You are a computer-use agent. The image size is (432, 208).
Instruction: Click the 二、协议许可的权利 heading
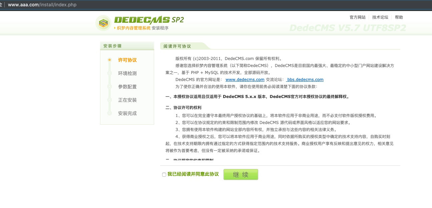coord(183,108)
